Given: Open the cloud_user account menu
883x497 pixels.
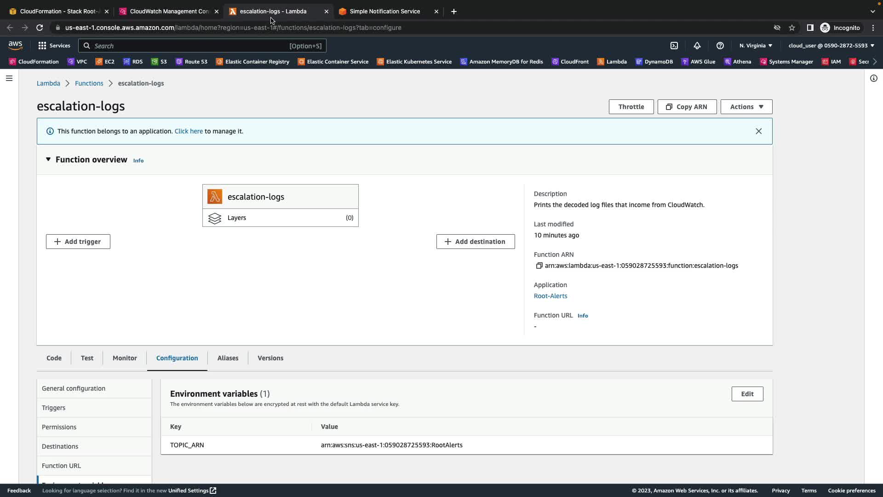Looking at the screenshot, I should [x=831, y=46].
